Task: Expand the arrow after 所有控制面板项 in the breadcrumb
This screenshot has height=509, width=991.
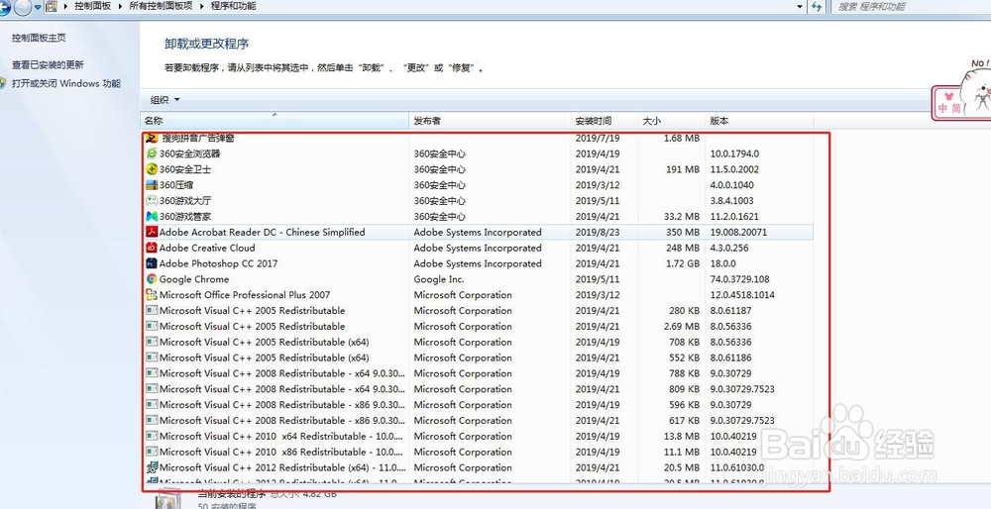Action: (201, 6)
